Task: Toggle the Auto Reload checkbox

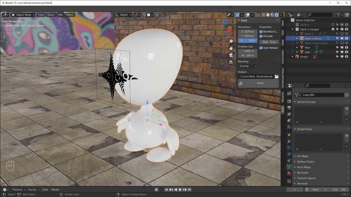Action: [x=261, y=48]
